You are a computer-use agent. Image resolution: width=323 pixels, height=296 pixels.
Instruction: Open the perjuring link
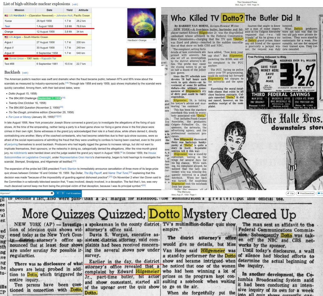12,144
